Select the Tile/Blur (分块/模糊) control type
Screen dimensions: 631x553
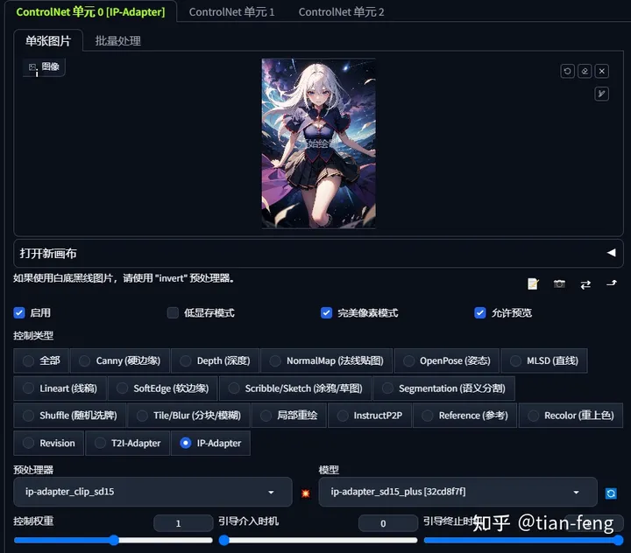[188, 416]
